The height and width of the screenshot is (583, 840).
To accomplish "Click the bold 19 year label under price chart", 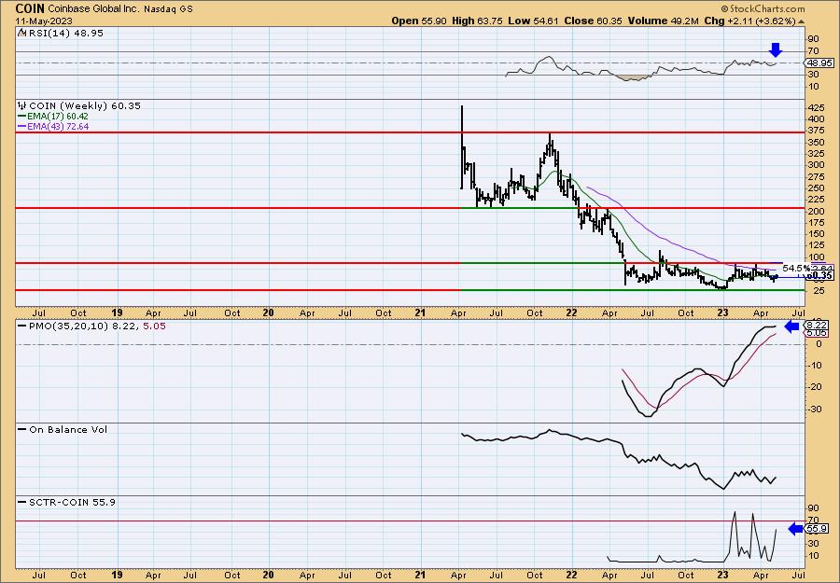I will coord(118,312).
